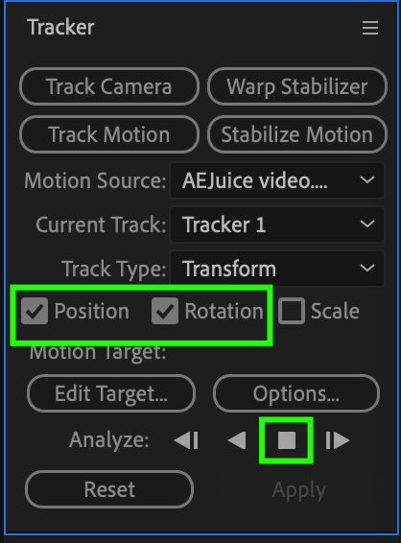Screen dimensions: 401x543
Task: Choose Stabilize Motion
Action: point(297,134)
